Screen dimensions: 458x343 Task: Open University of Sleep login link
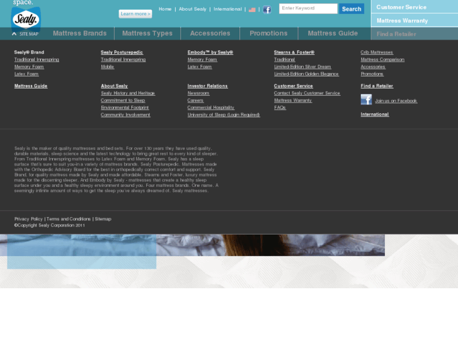(x=224, y=115)
